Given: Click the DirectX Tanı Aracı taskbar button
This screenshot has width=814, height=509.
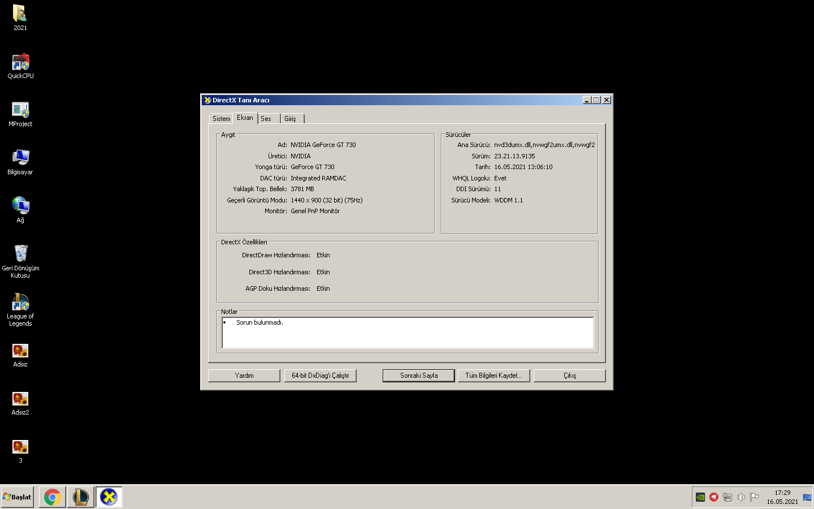Looking at the screenshot, I should click(x=109, y=497).
